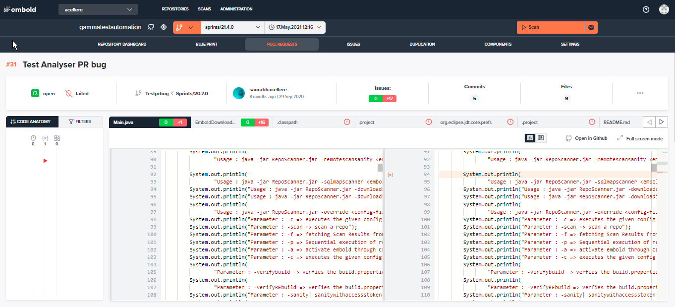Click the design issues squares icon in Code Anatomy

57,138
